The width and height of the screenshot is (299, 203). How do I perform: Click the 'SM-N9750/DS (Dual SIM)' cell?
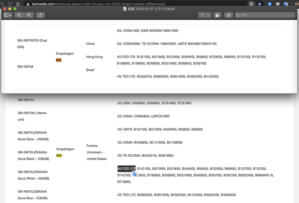point(32,43)
